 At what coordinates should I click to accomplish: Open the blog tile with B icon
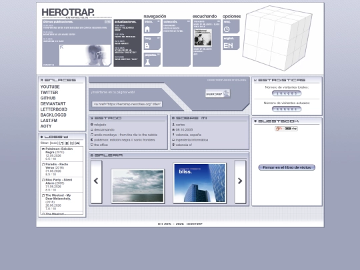point(152,43)
